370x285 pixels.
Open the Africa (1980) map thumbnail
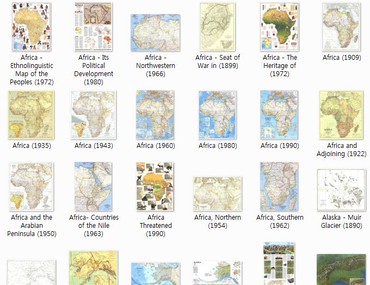coord(217,114)
